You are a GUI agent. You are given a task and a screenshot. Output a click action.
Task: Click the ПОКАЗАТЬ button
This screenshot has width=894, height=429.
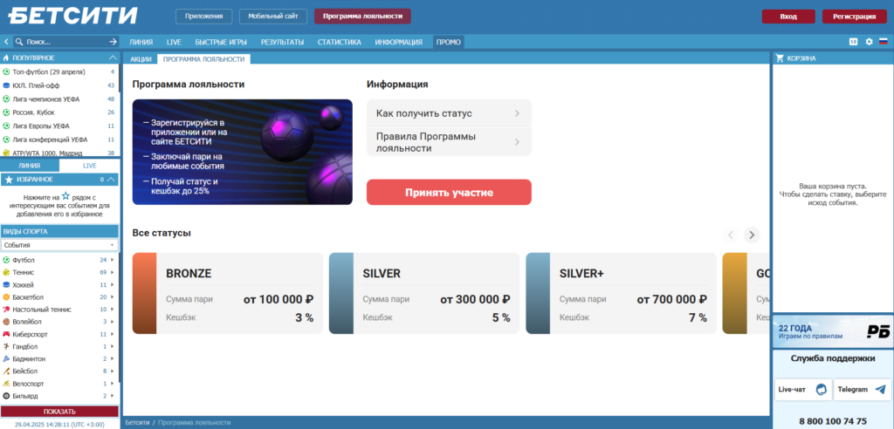[x=59, y=412]
